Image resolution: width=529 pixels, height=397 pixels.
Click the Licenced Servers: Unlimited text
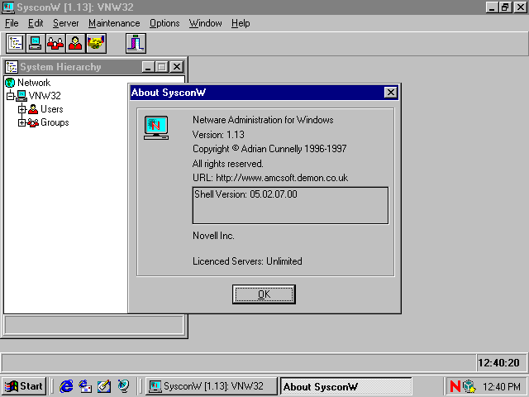pos(247,261)
